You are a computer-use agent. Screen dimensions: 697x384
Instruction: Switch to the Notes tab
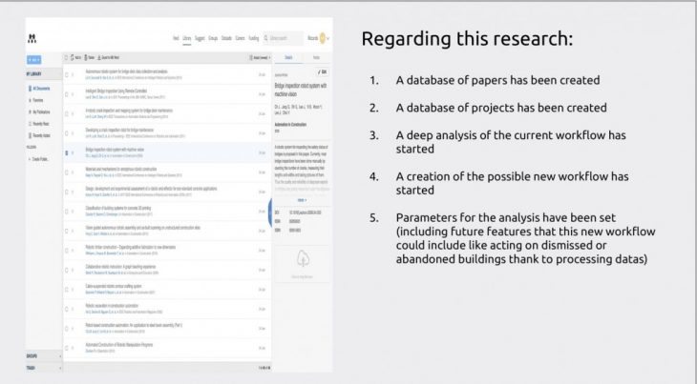pos(316,57)
